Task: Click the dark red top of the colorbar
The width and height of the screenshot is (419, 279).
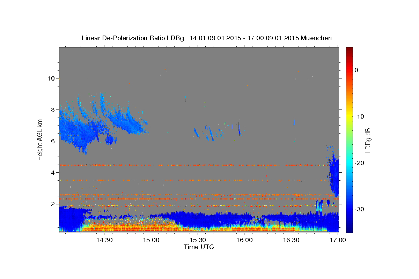Action: pos(349,50)
